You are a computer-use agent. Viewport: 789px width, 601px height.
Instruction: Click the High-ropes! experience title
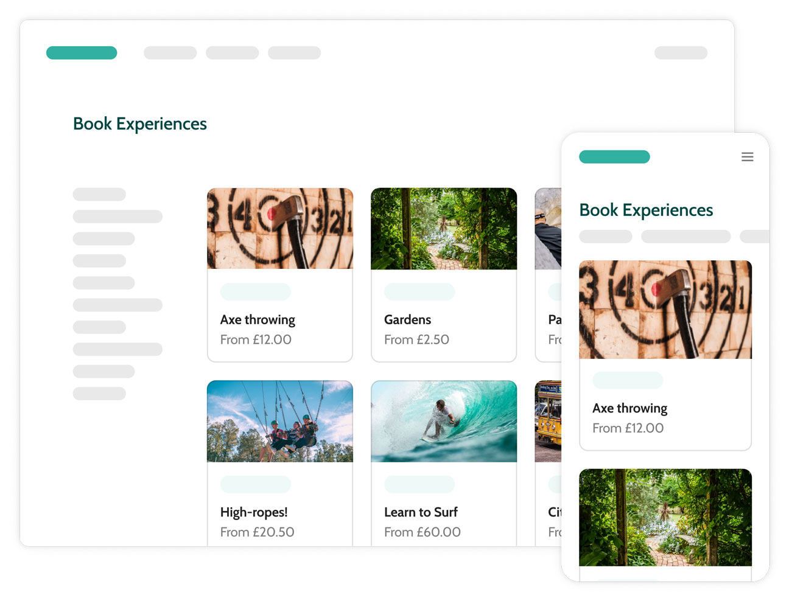click(x=254, y=513)
